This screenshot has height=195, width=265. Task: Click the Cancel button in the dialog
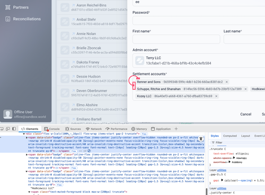click(x=245, y=114)
